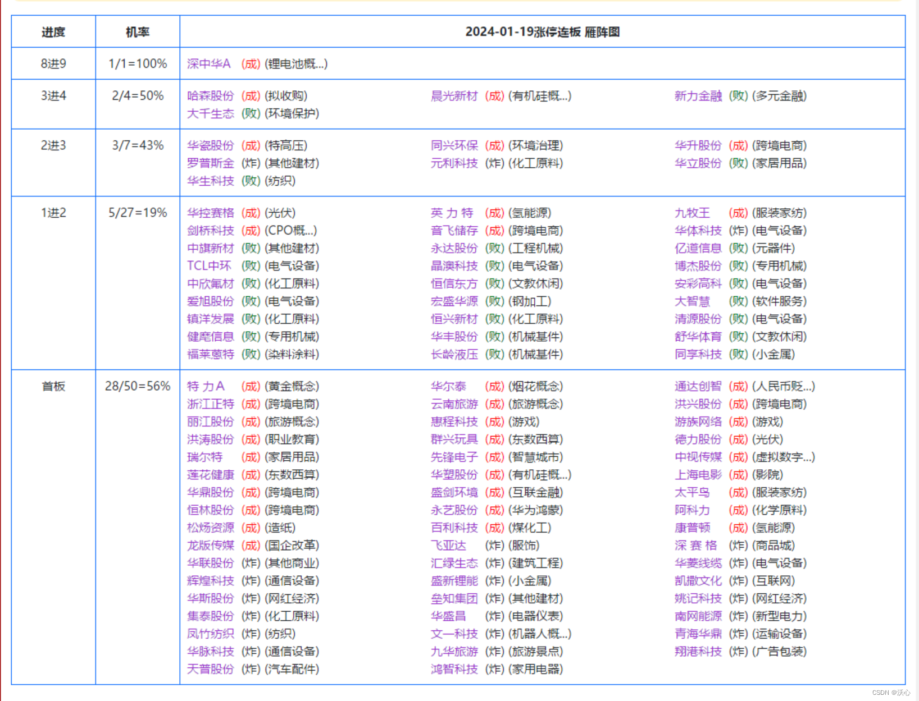Select the 28/50=56% rate cell
The image size is (919, 701).
tap(138, 386)
